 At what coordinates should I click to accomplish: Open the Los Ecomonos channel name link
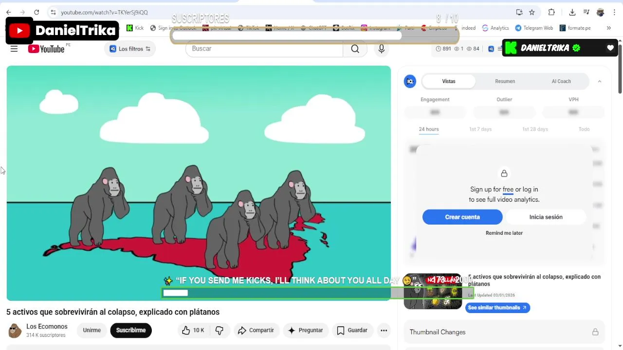[x=47, y=327]
